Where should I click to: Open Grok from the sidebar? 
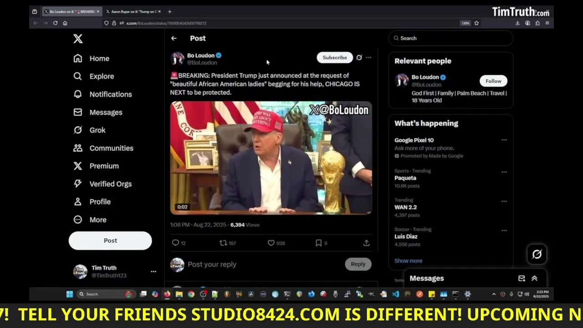pyautogui.click(x=89, y=130)
